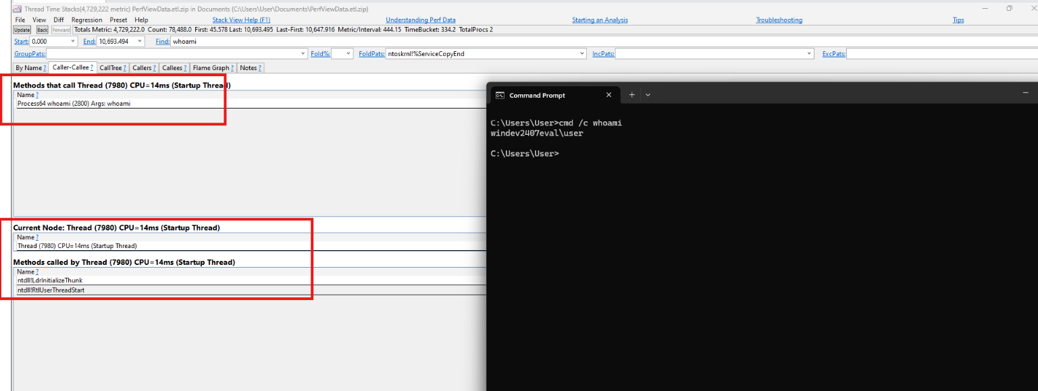Click the Update button
This screenshot has height=391, width=1038.
pos(22,30)
